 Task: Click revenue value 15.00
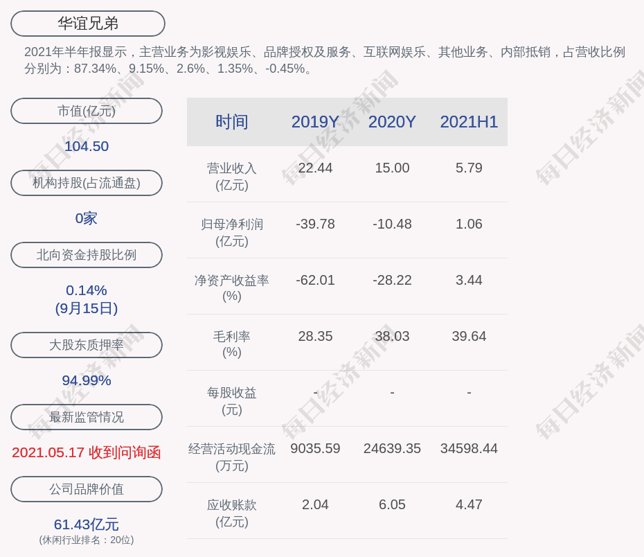(x=392, y=168)
